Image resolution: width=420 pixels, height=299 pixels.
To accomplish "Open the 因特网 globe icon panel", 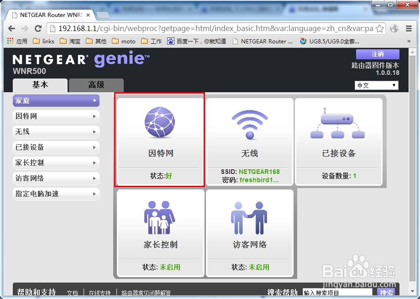I will pyautogui.click(x=159, y=123).
